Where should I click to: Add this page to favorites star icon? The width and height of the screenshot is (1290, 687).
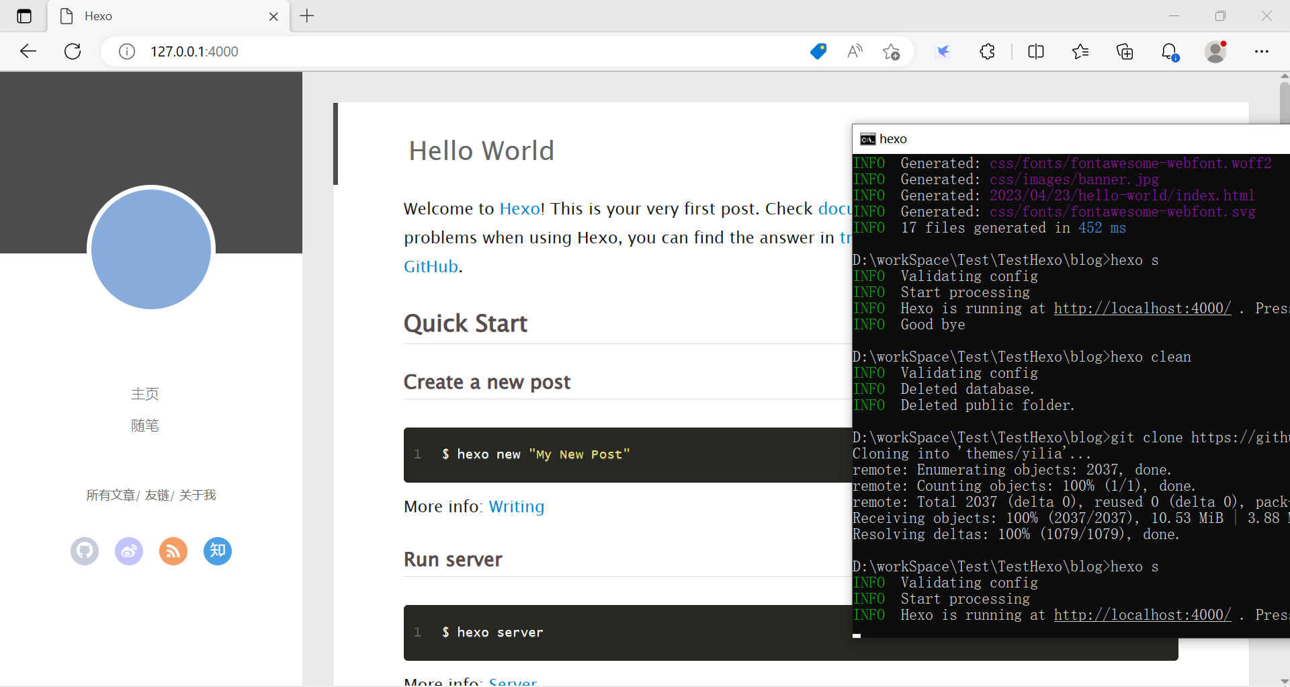(x=891, y=51)
